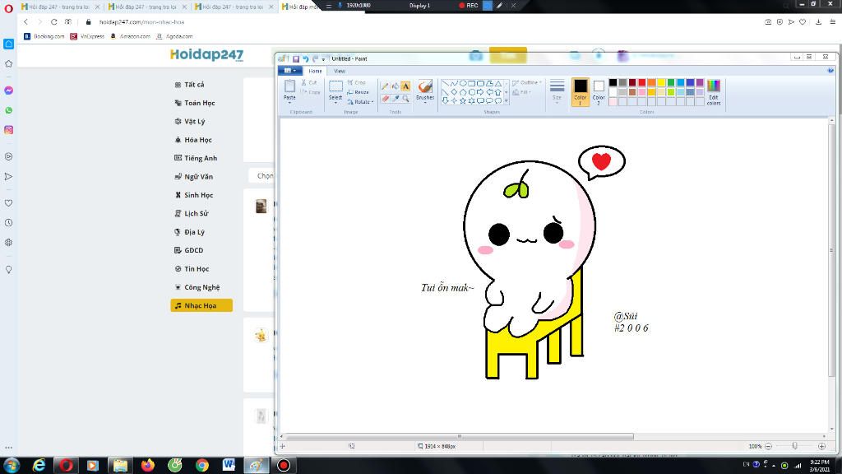Launch Google Chrome from the Windows taskbar

click(202, 465)
